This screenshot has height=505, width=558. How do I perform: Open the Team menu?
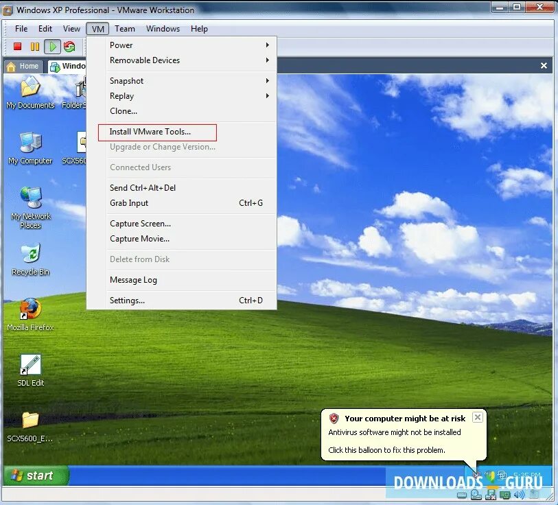click(x=124, y=28)
